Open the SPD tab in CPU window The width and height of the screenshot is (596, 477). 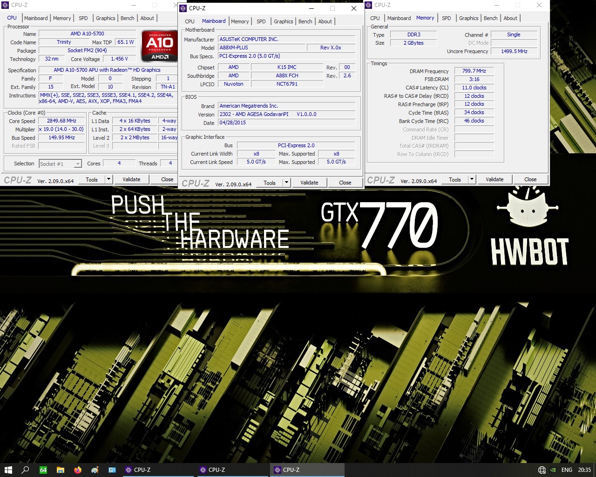83,18
